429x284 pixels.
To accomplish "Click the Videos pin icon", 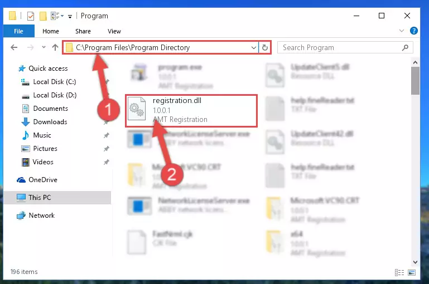I will click(x=106, y=162).
